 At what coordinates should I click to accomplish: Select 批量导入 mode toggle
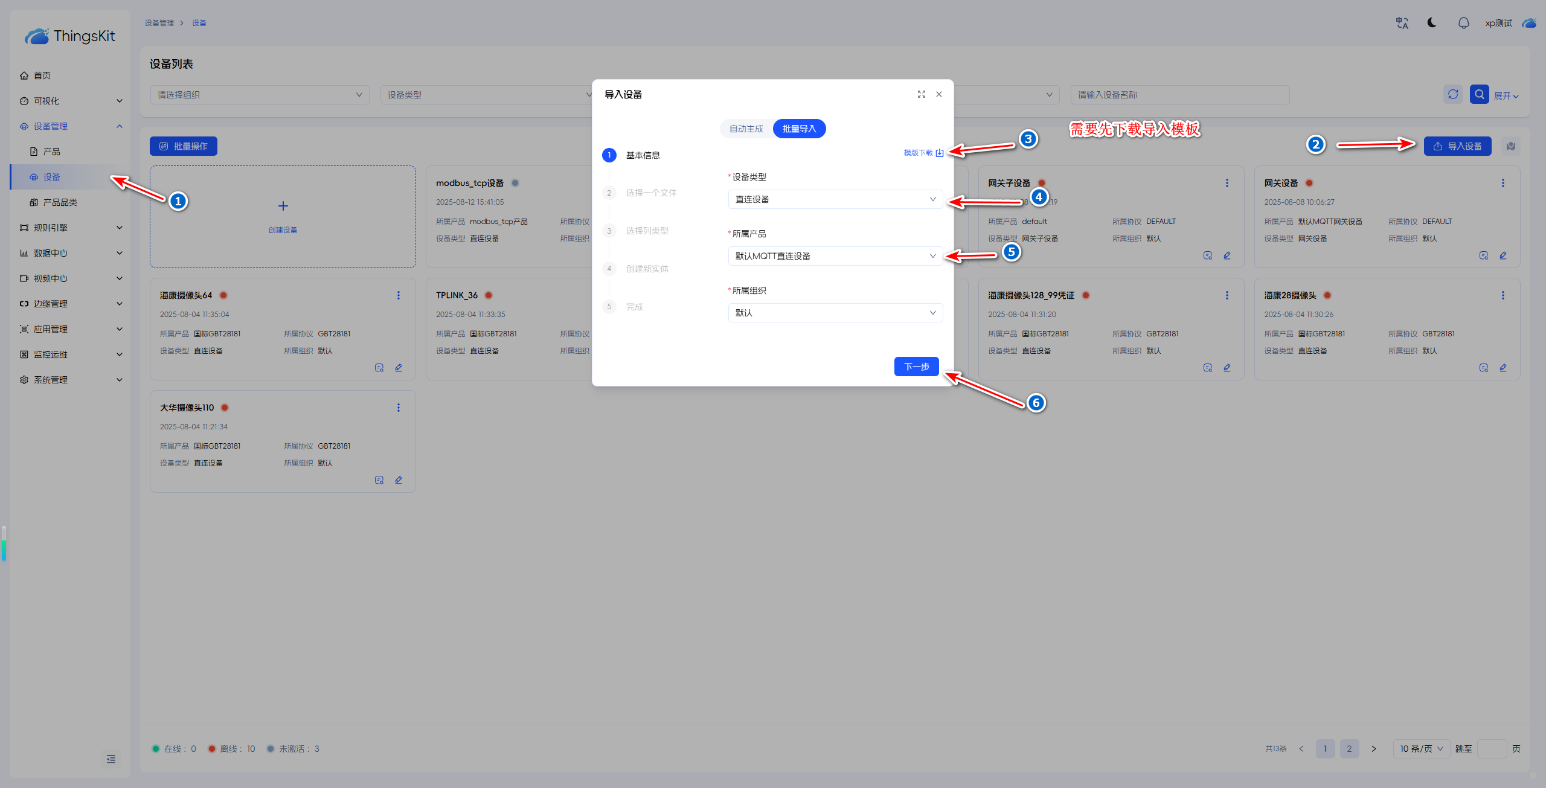[799, 129]
